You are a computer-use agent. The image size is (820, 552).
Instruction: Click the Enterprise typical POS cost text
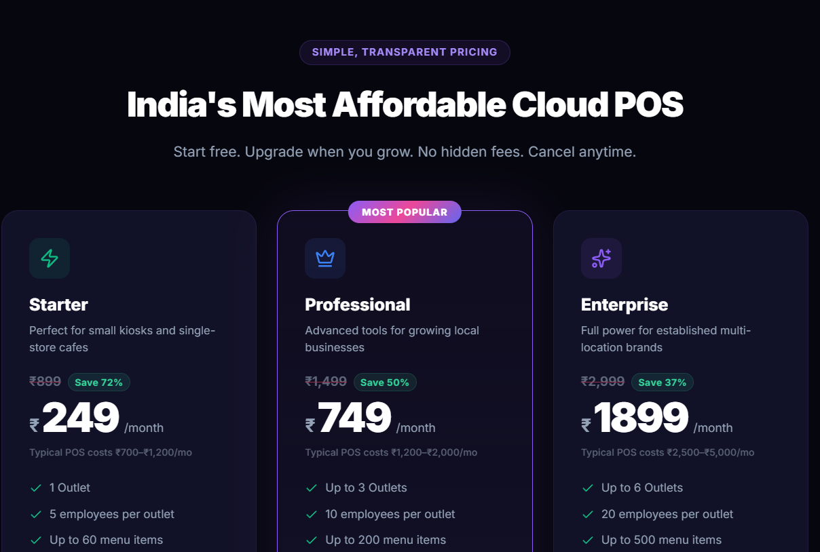click(x=667, y=452)
